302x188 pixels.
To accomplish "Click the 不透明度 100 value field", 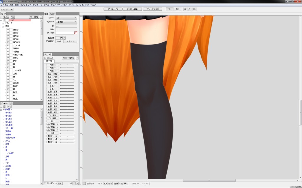I will 58,41.
